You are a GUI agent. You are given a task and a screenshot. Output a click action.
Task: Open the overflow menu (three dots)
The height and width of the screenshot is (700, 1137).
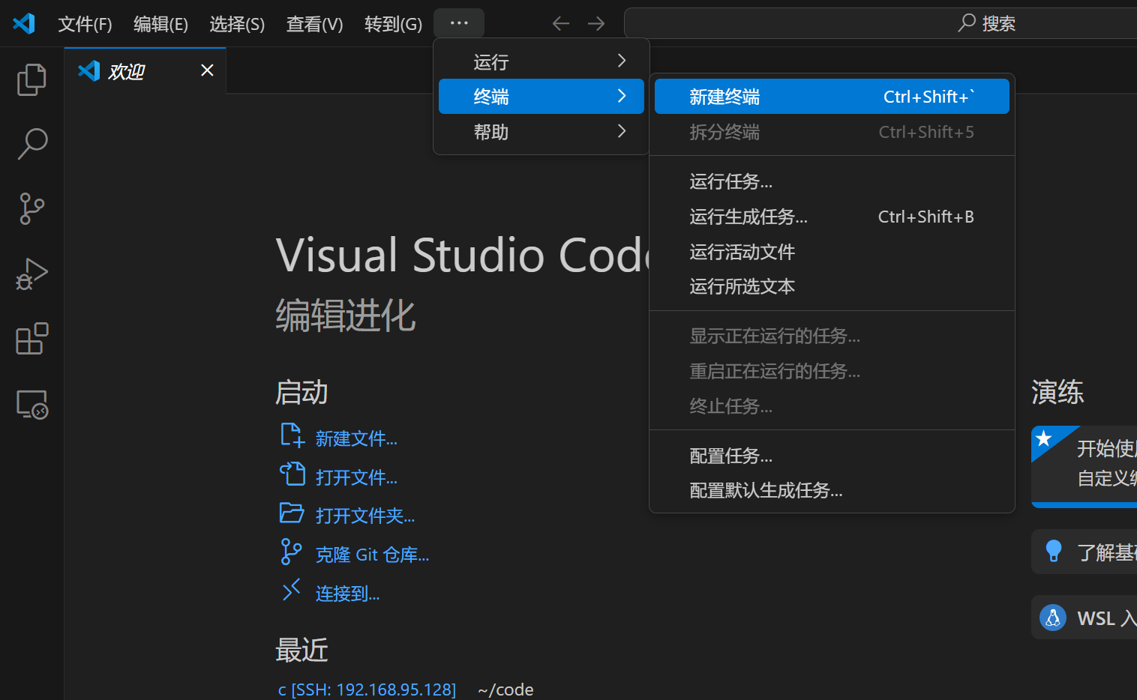point(459,23)
